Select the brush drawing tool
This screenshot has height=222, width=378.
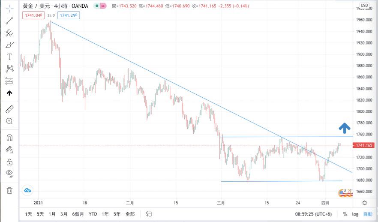(9, 45)
